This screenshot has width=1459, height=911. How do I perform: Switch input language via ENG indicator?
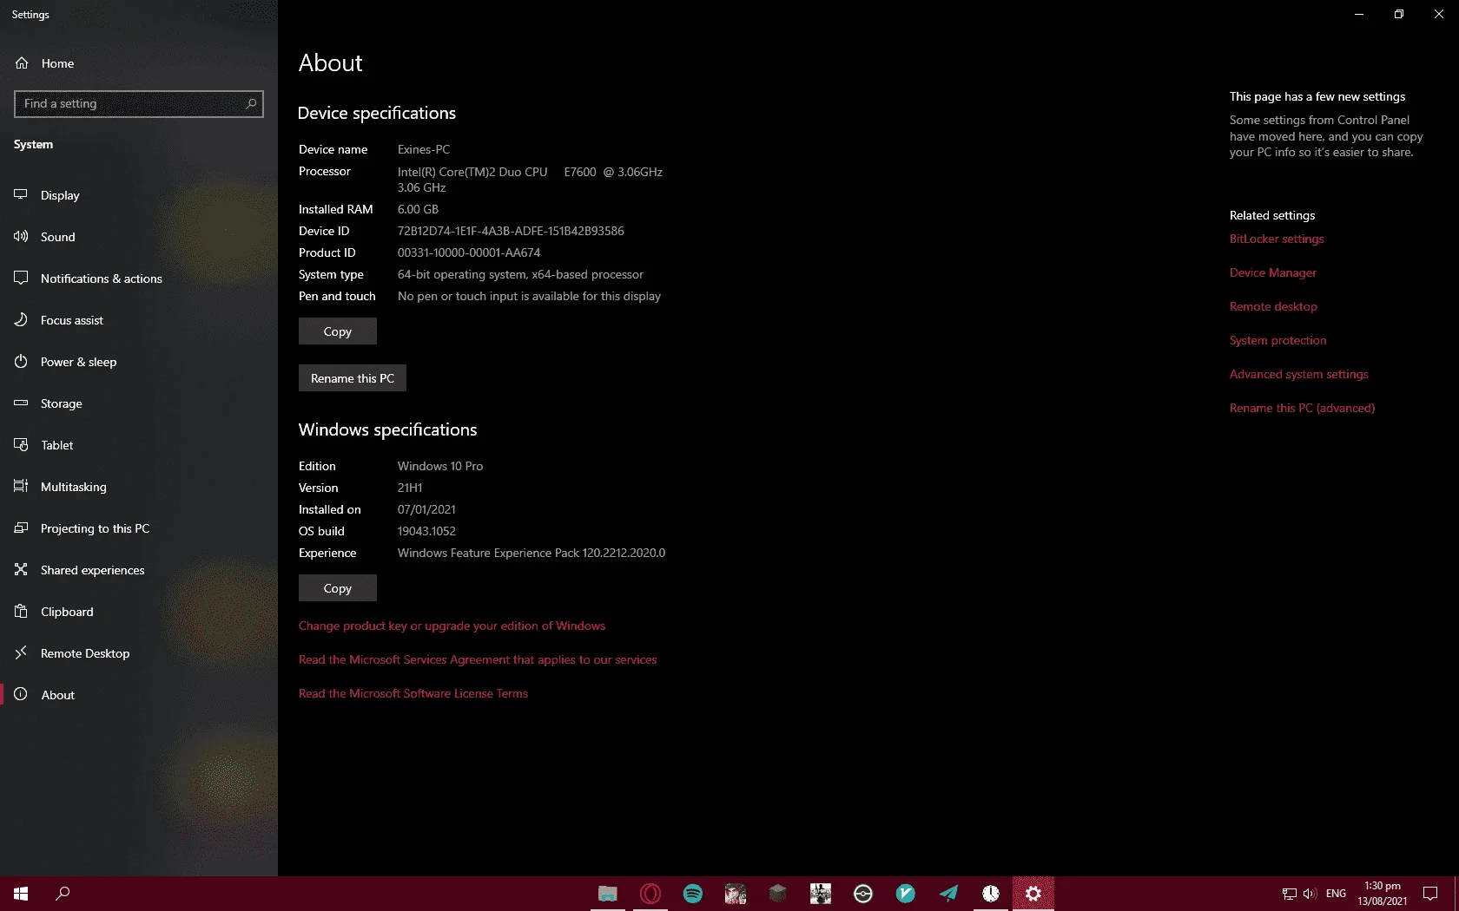click(1336, 894)
